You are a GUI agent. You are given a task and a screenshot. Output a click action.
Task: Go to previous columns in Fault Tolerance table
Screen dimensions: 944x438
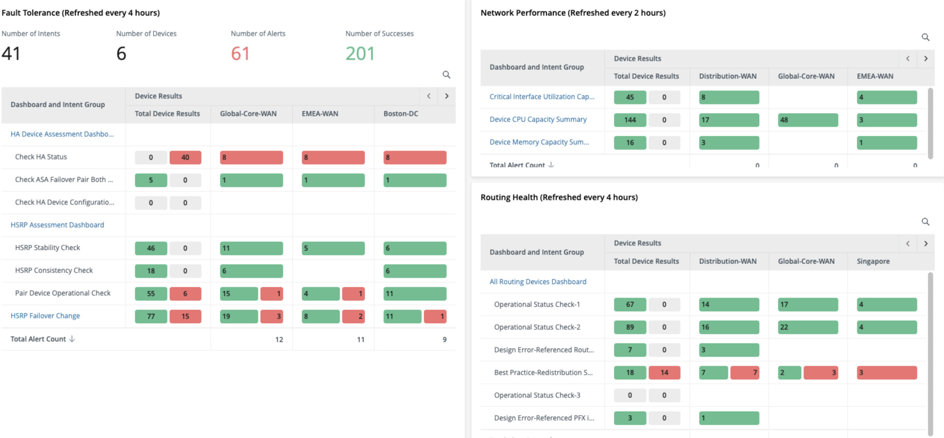(428, 96)
